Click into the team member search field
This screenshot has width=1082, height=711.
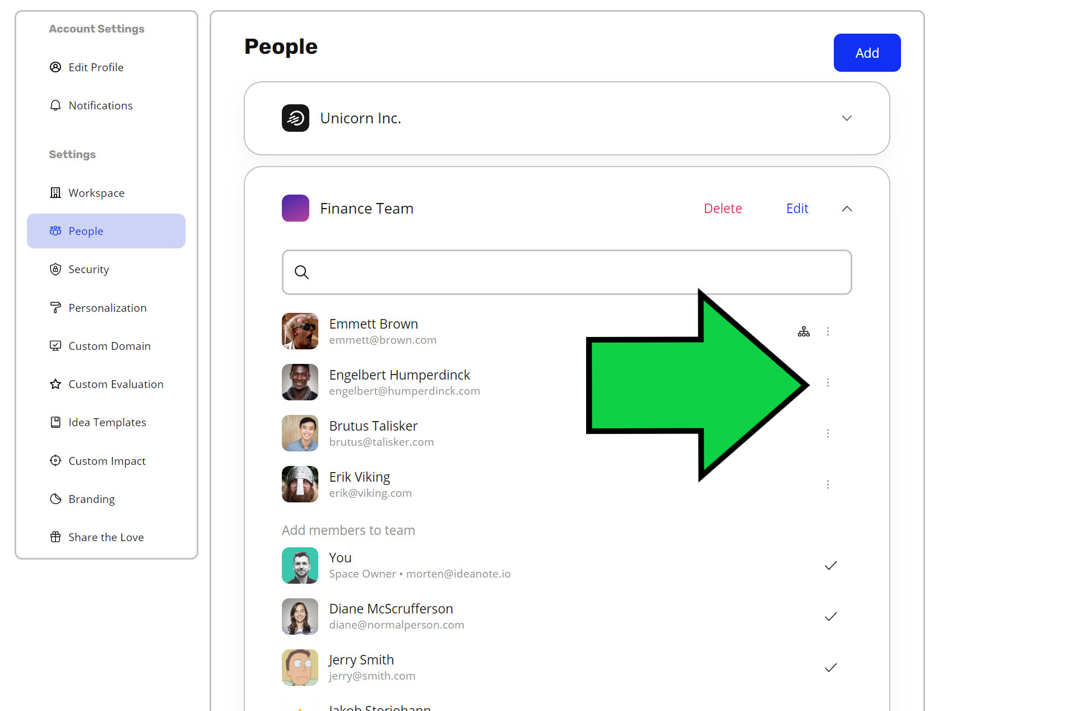[566, 272]
